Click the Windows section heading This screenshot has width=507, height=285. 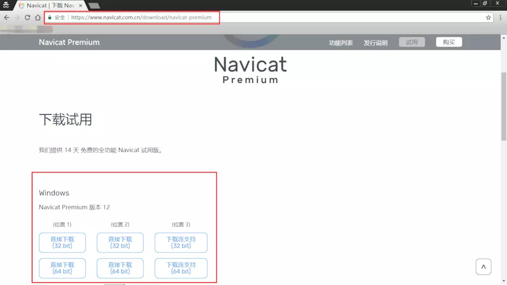pyautogui.click(x=54, y=193)
